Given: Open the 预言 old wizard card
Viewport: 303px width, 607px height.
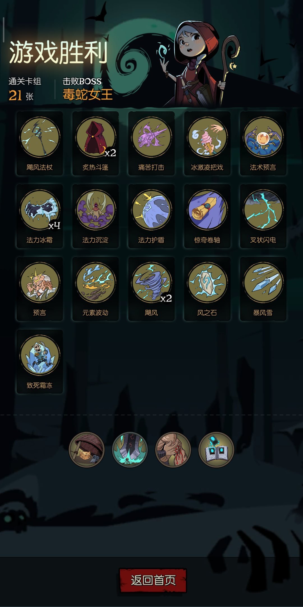Looking at the screenshot, I should tap(40, 289).
